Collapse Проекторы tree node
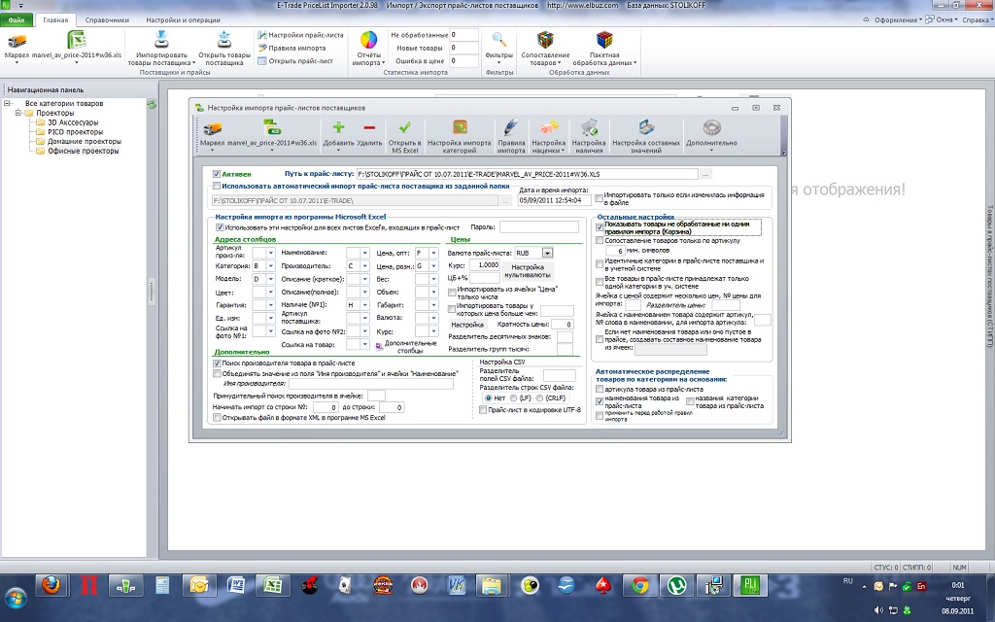This screenshot has height=622, width=995. pyautogui.click(x=18, y=113)
